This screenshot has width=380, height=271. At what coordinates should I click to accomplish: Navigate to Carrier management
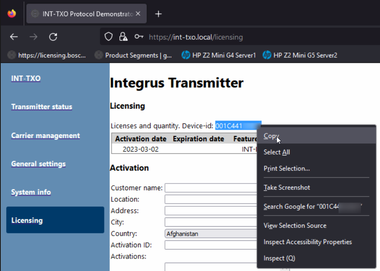pyautogui.click(x=46, y=135)
